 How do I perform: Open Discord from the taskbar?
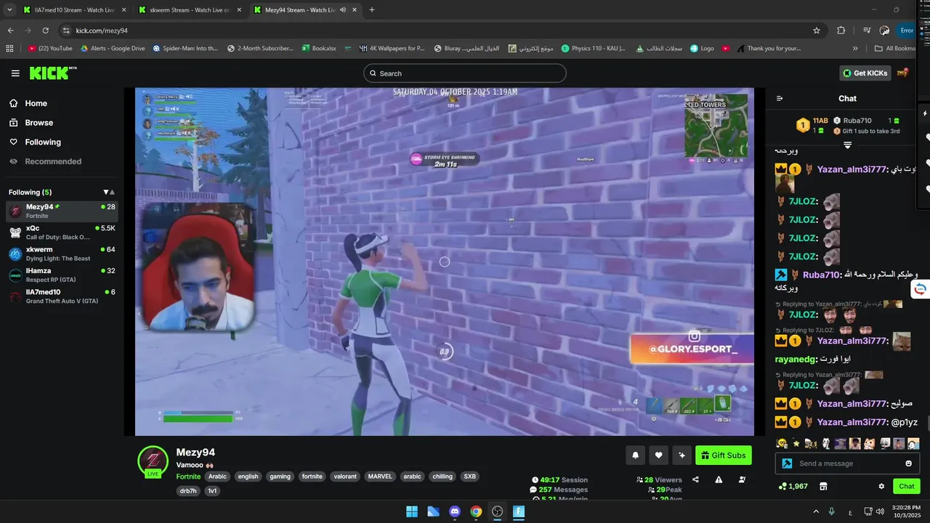[x=455, y=511]
